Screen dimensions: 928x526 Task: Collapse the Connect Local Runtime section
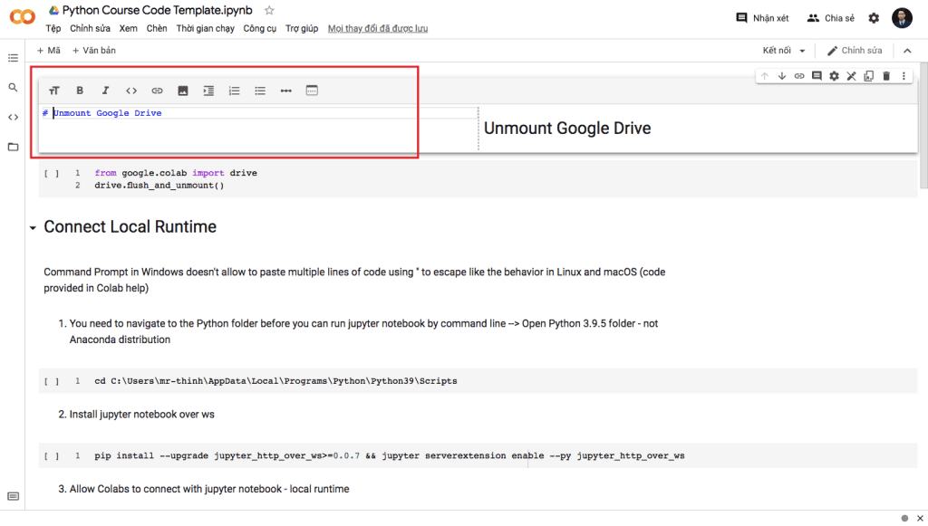(34, 228)
